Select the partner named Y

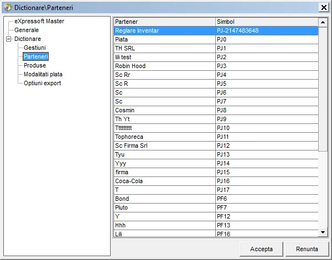164,217
